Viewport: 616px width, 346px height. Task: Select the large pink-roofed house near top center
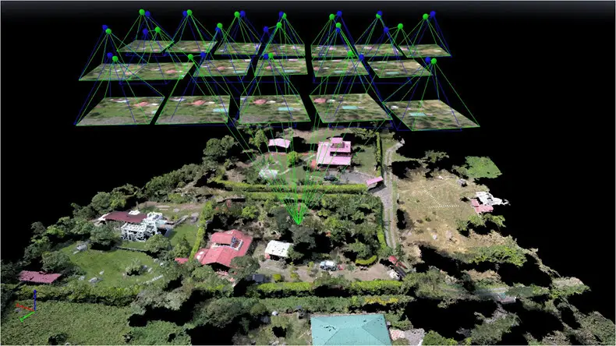point(335,152)
